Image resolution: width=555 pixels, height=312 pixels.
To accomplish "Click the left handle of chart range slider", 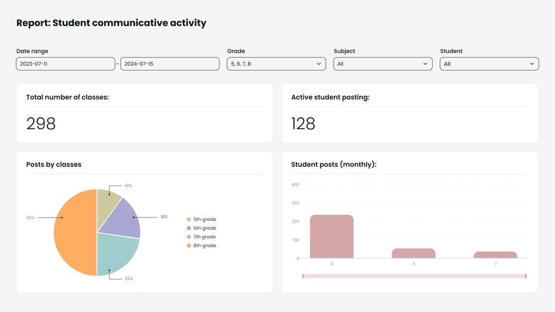I will point(303,276).
